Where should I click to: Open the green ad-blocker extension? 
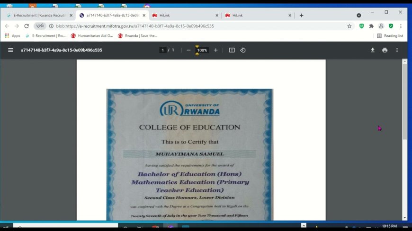[361, 26]
